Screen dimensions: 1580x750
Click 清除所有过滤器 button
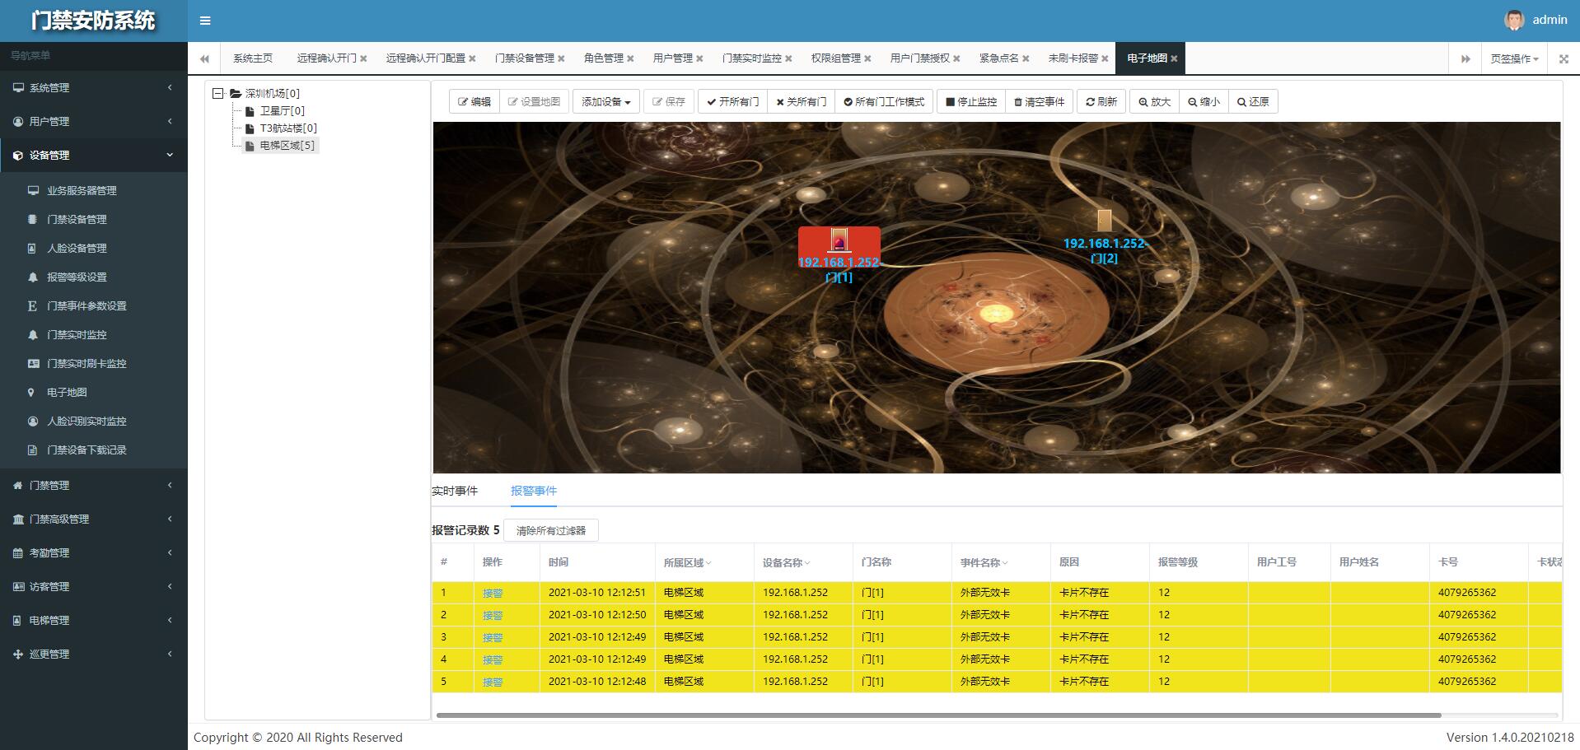(550, 531)
